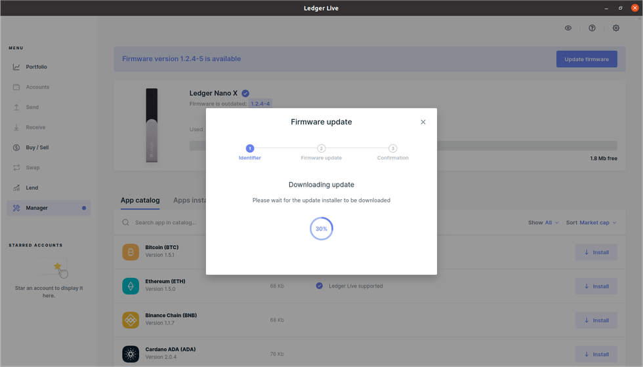Viewport: 643px width, 367px height.
Task: Open settings with the gear icon
Action: click(x=616, y=28)
